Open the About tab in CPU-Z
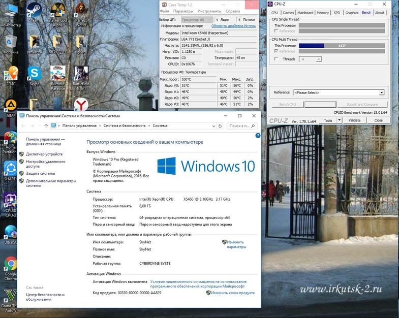The height and width of the screenshot is (318, 399). 380,13
